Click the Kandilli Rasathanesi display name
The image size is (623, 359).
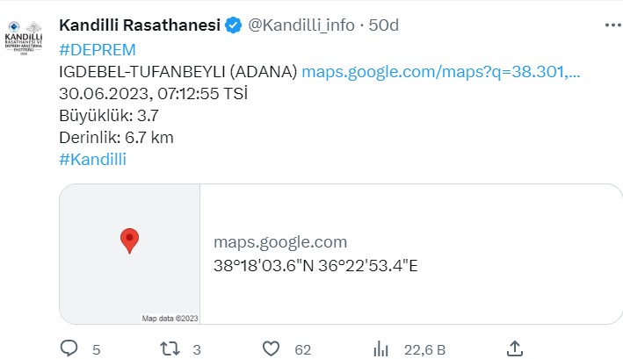tap(140, 25)
